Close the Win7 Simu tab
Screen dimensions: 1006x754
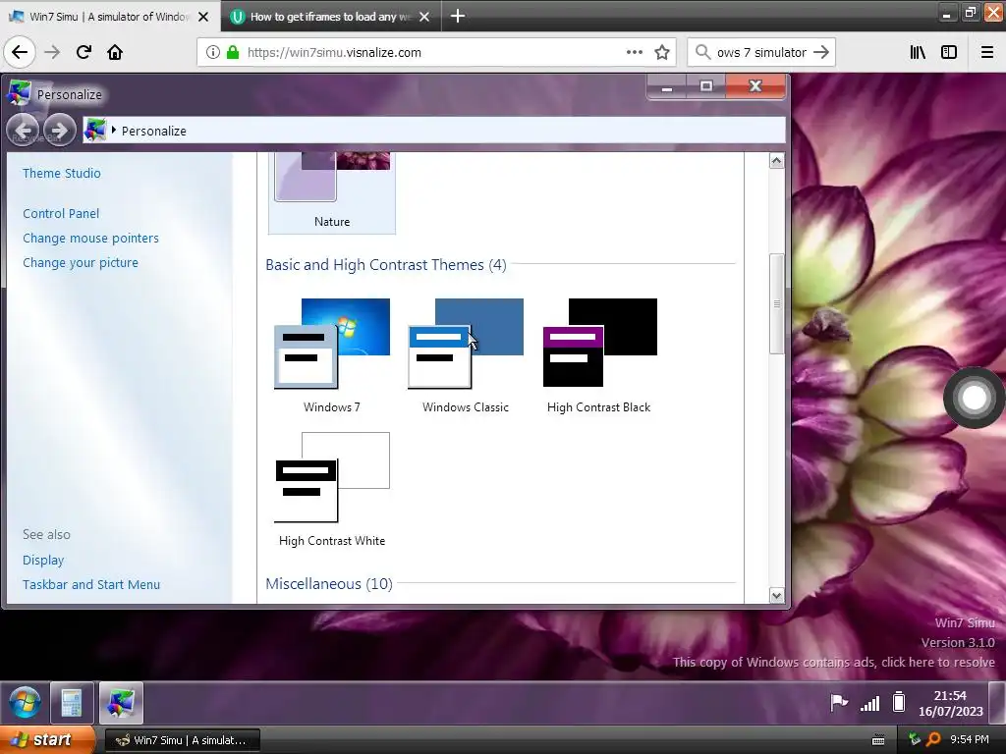coord(203,17)
